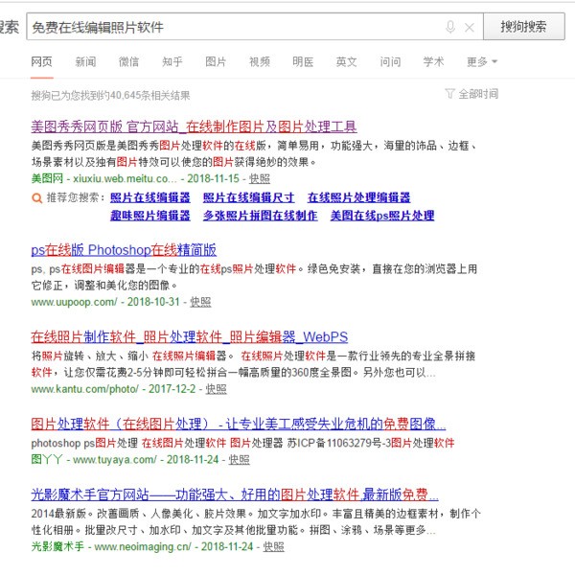Click the microphone voice search icon
This screenshot has width=575, height=575.
pyautogui.click(x=450, y=27)
